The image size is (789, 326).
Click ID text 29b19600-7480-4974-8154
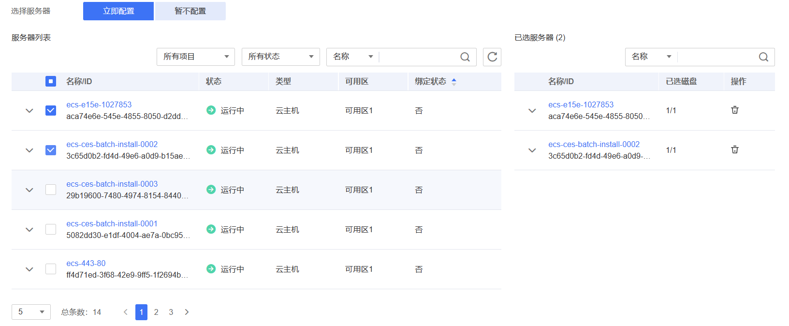tap(128, 195)
